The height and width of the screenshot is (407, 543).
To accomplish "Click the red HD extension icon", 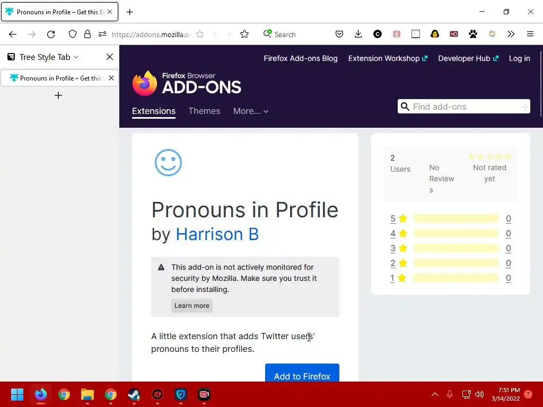I will coord(454,34).
